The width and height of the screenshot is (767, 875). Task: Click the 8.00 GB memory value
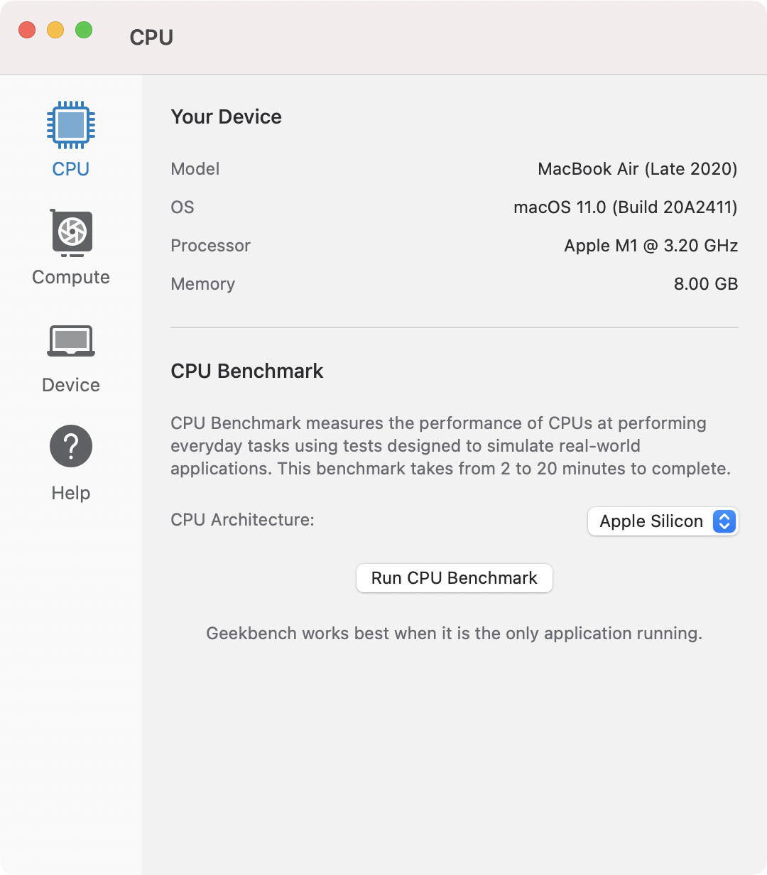coord(706,284)
